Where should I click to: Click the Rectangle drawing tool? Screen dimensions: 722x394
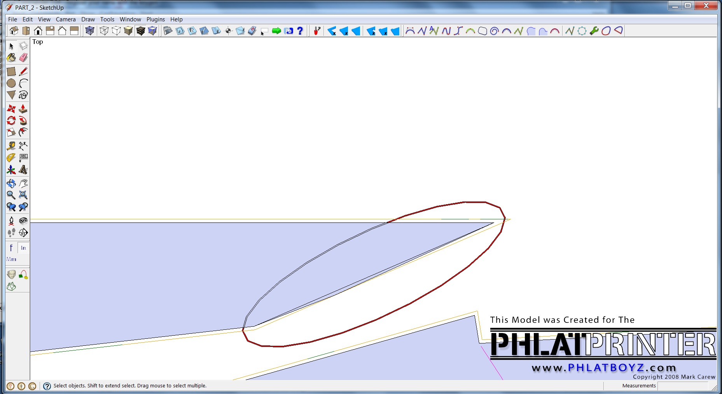[x=11, y=72]
